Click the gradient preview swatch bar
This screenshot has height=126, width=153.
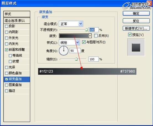[x=74, y=36]
